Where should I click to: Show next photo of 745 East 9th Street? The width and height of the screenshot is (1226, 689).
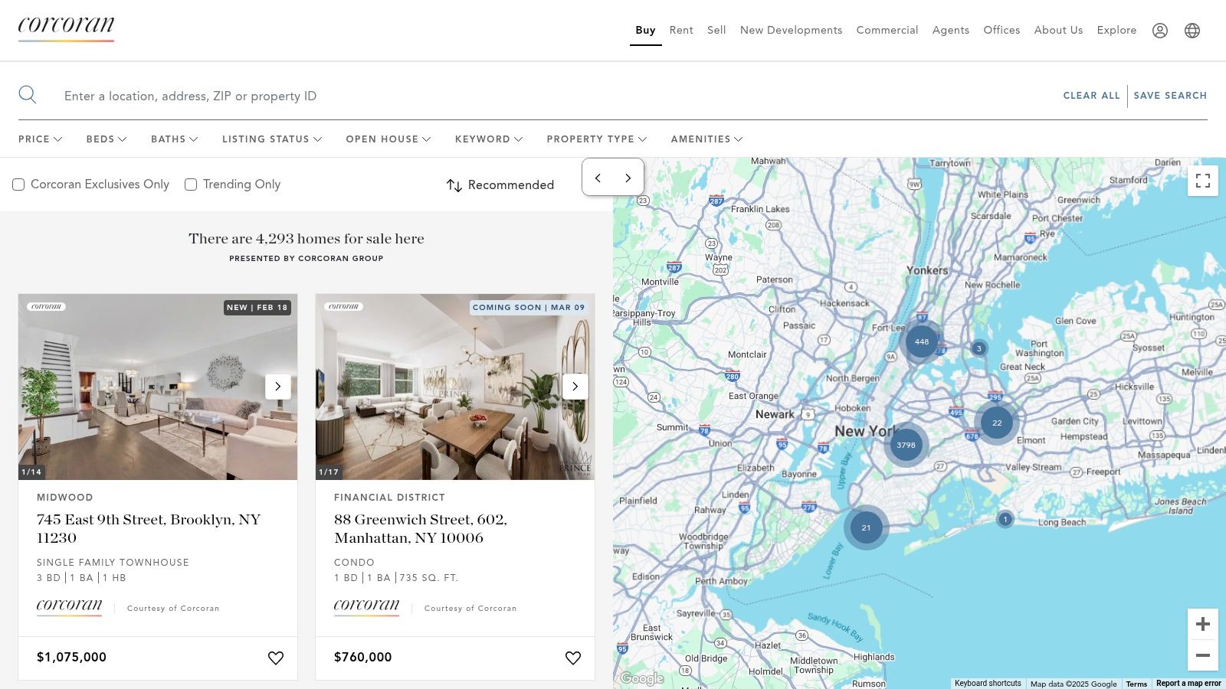click(278, 387)
